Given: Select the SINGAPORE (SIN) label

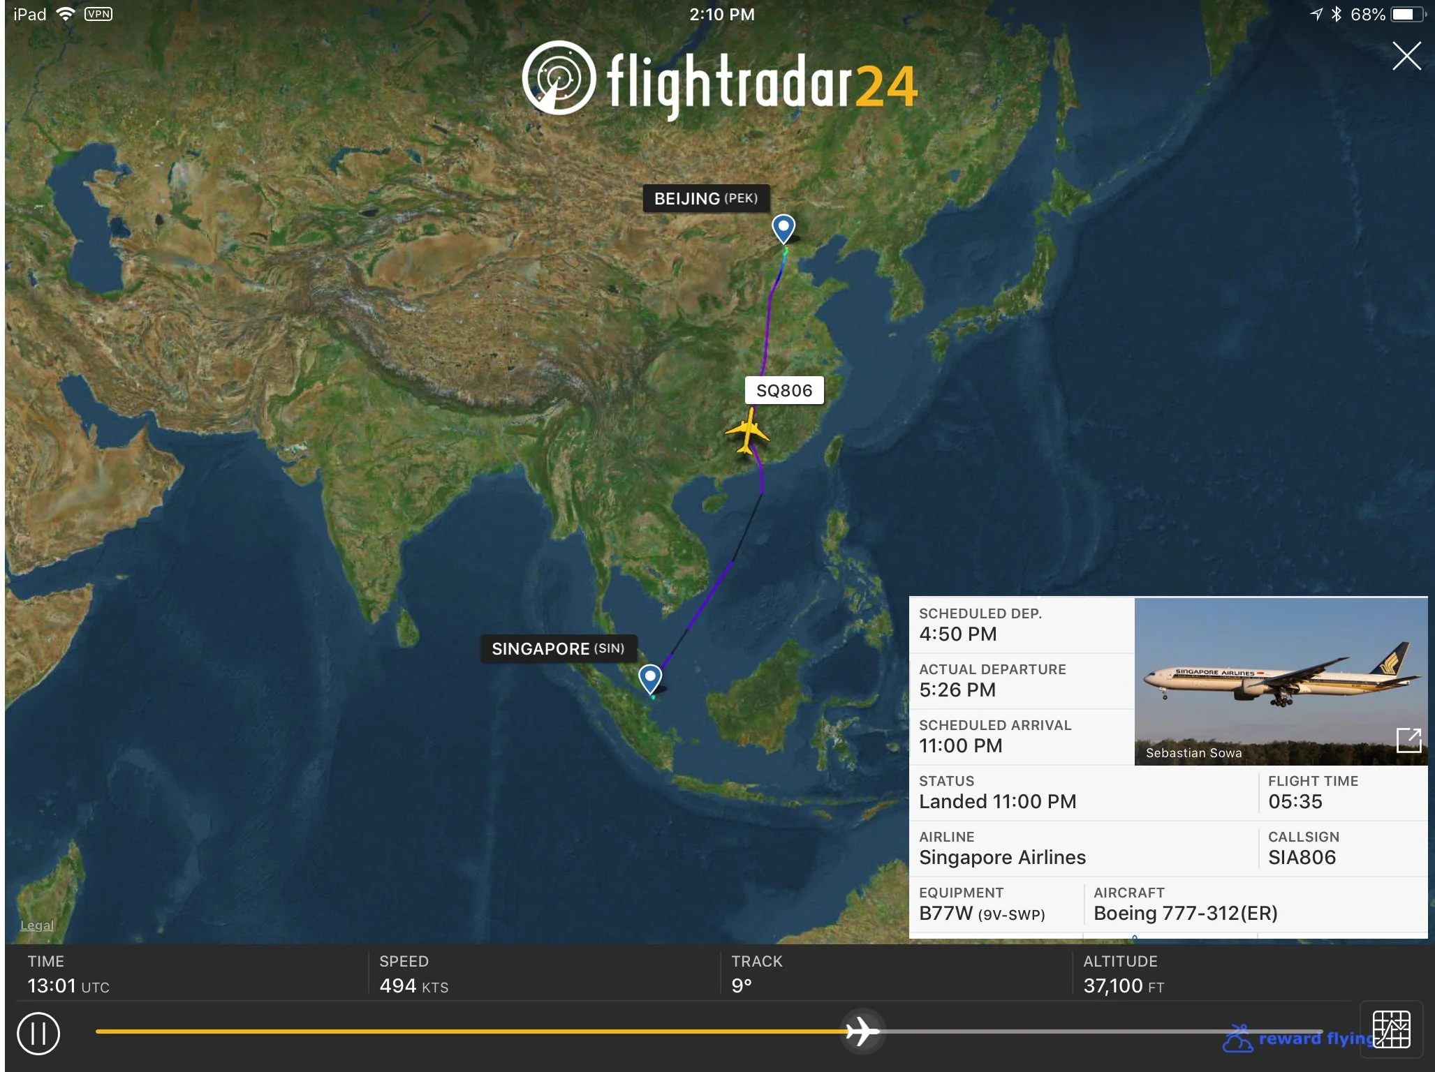Looking at the screenshot, I should tap(558, 648).
